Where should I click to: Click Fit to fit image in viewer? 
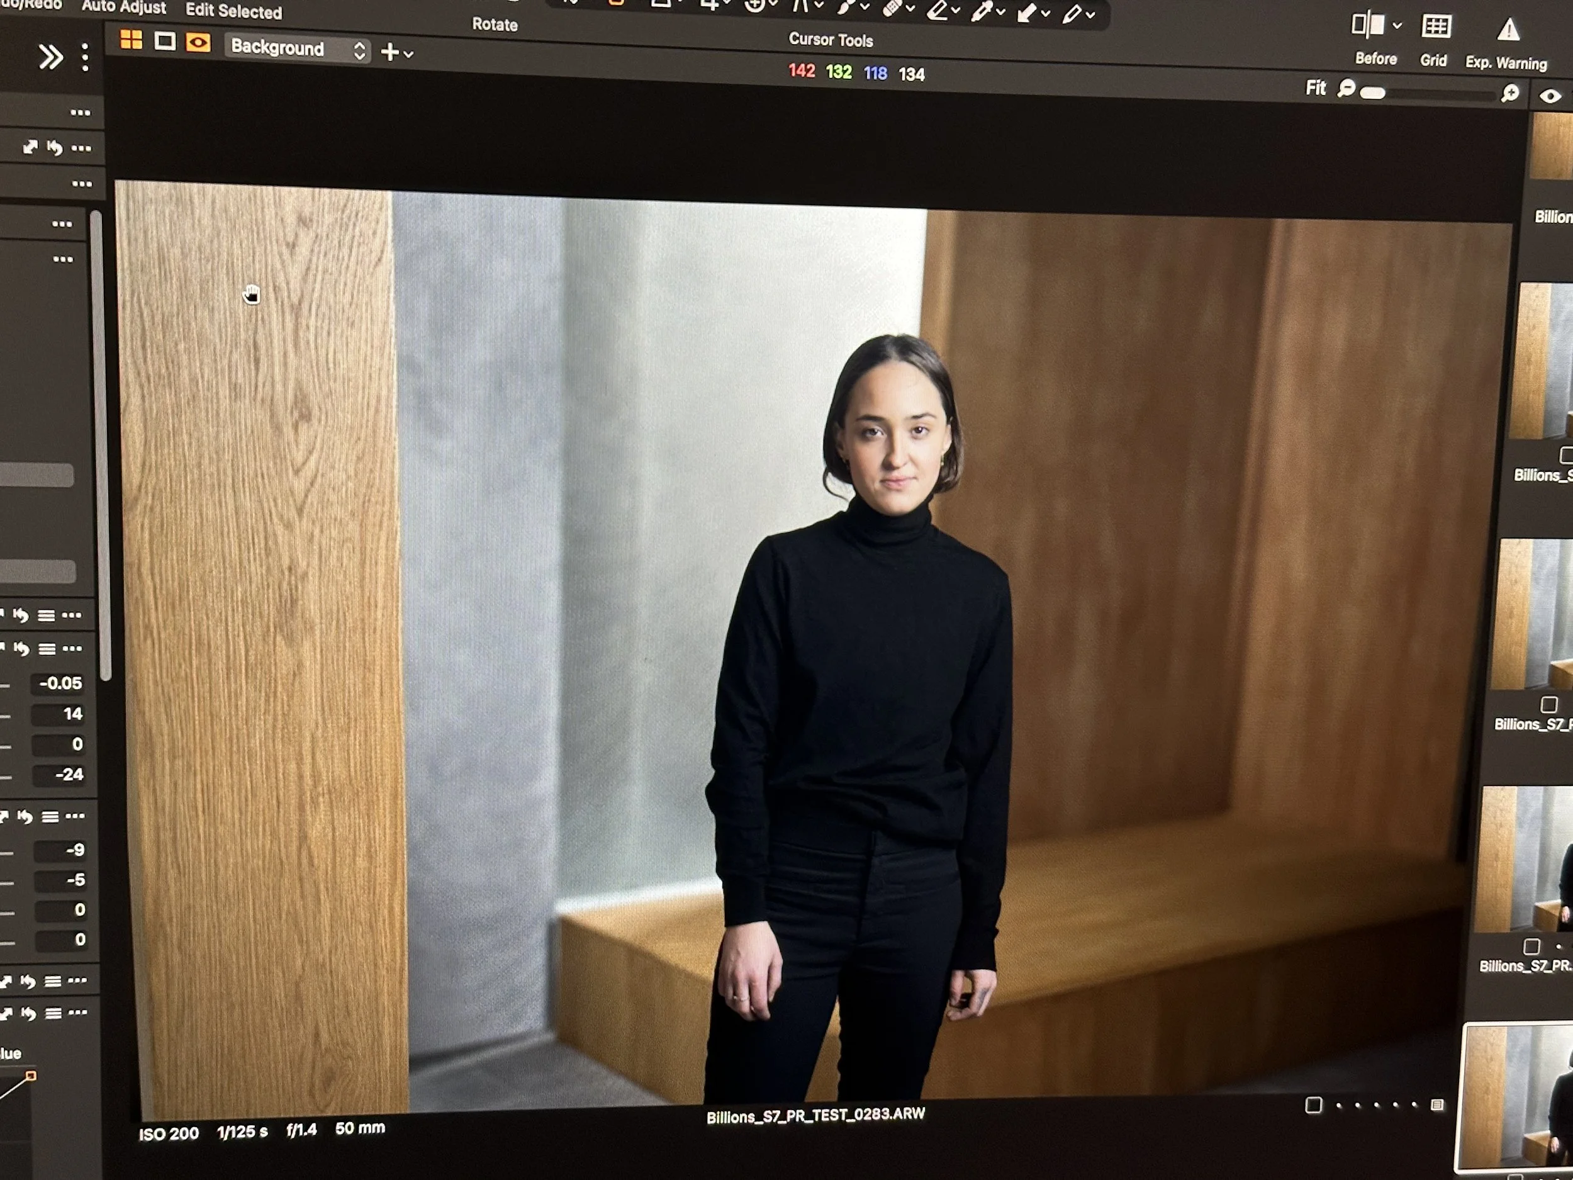(1316, 87)
